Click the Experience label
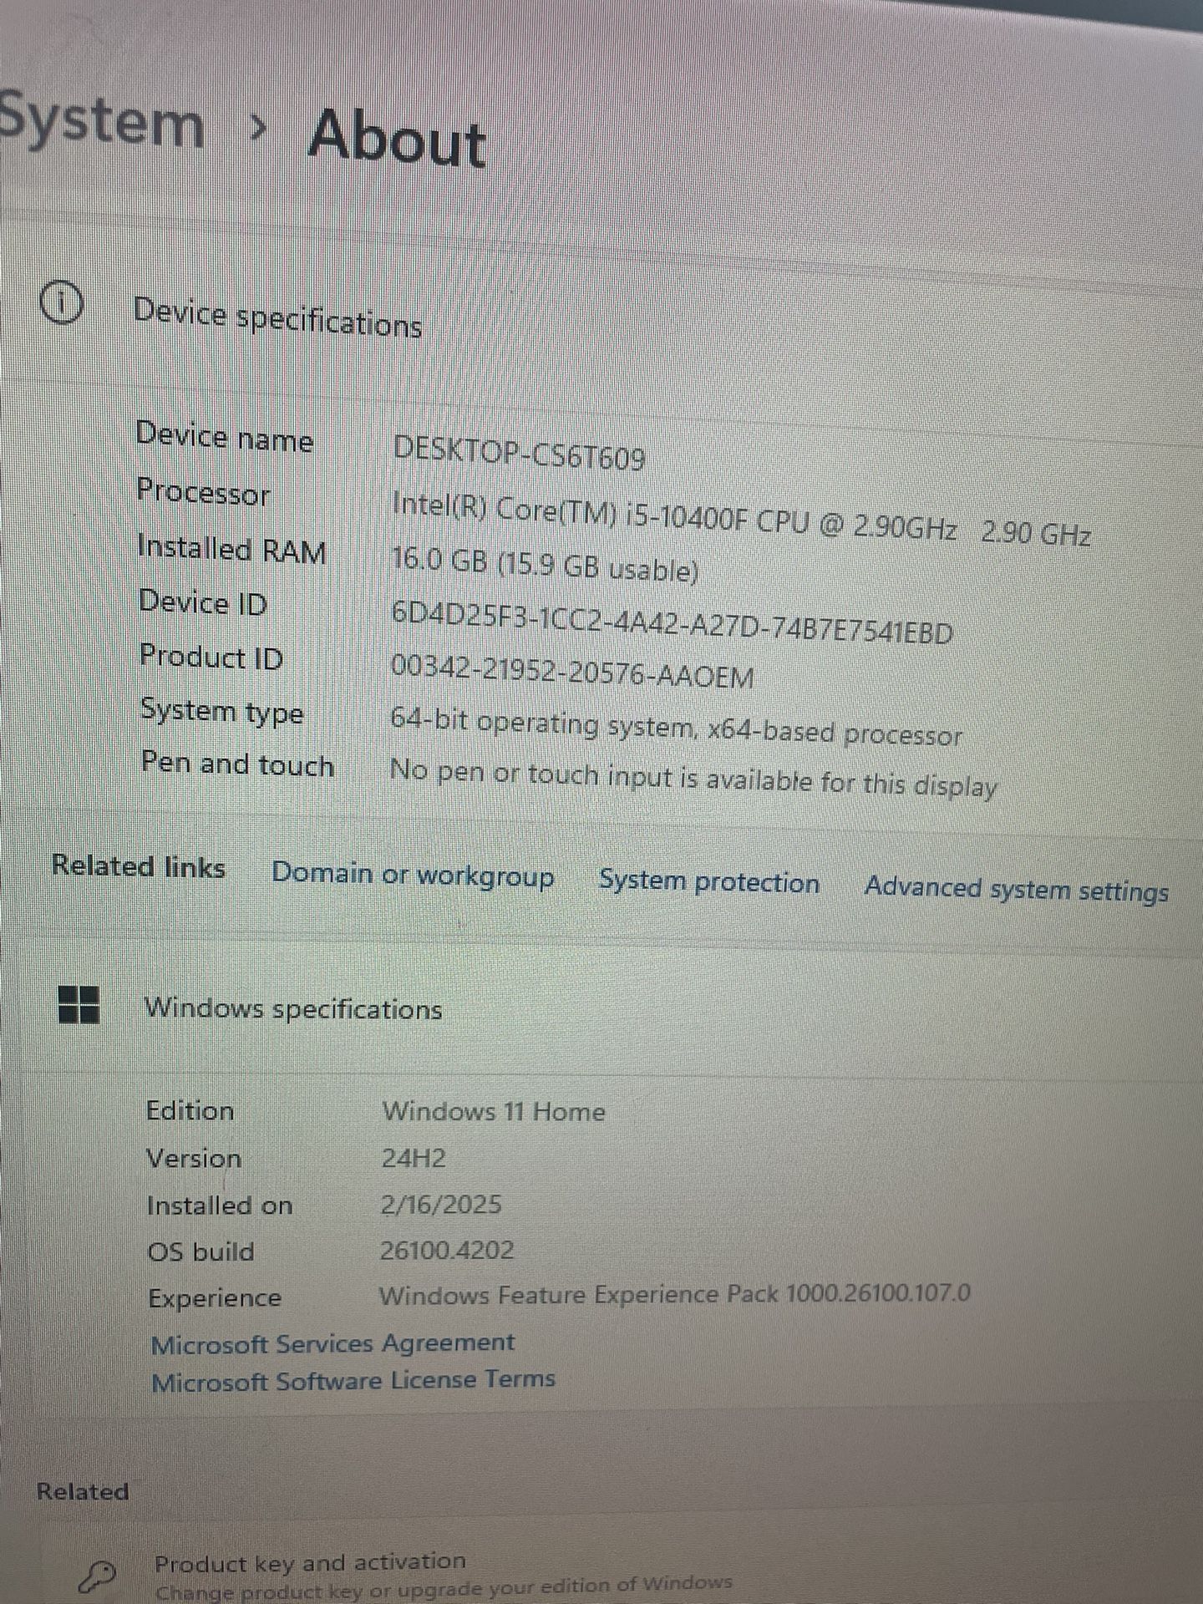The height and width of the screenshot is (1604, 1203). pyautogui.click(x=215, y=1298)
